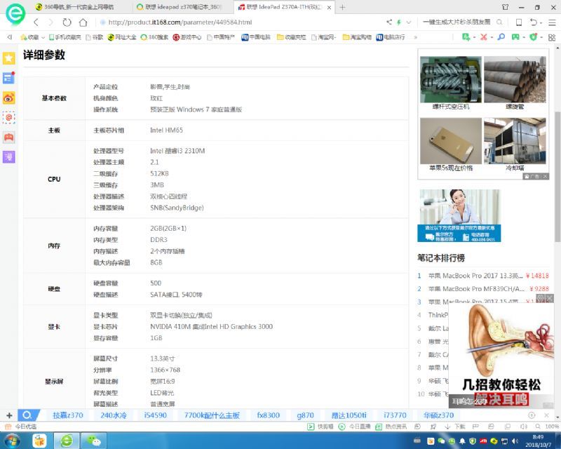Open the browser home page icon
This screenshot has height=449, width=561.
click(83, 22)
